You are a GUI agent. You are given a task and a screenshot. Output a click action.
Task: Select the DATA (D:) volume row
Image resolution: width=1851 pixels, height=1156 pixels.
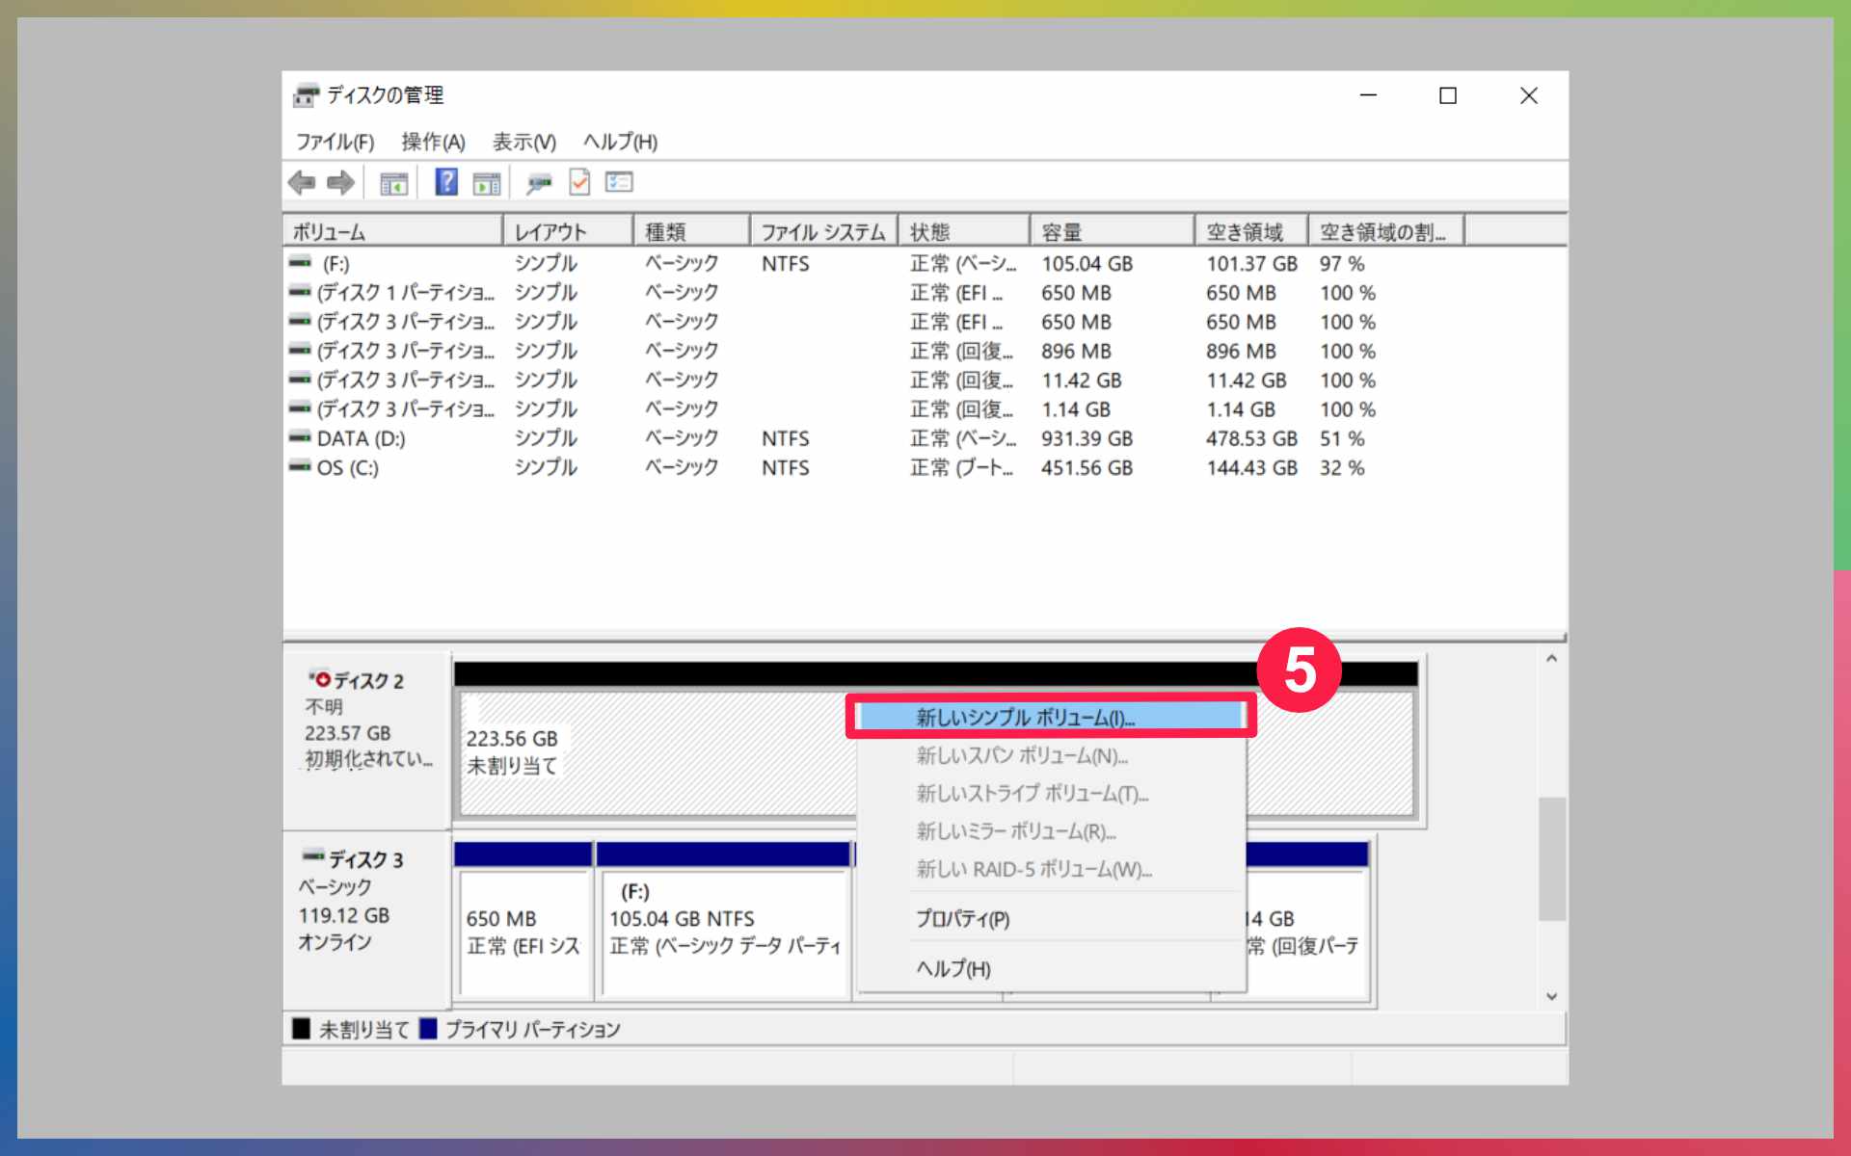click(362, 439)
